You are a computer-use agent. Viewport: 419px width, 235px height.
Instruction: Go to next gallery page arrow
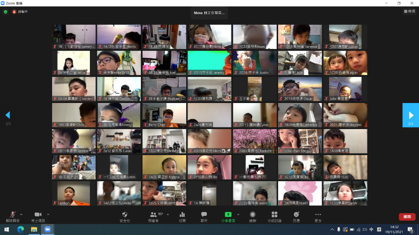point(411,115)
